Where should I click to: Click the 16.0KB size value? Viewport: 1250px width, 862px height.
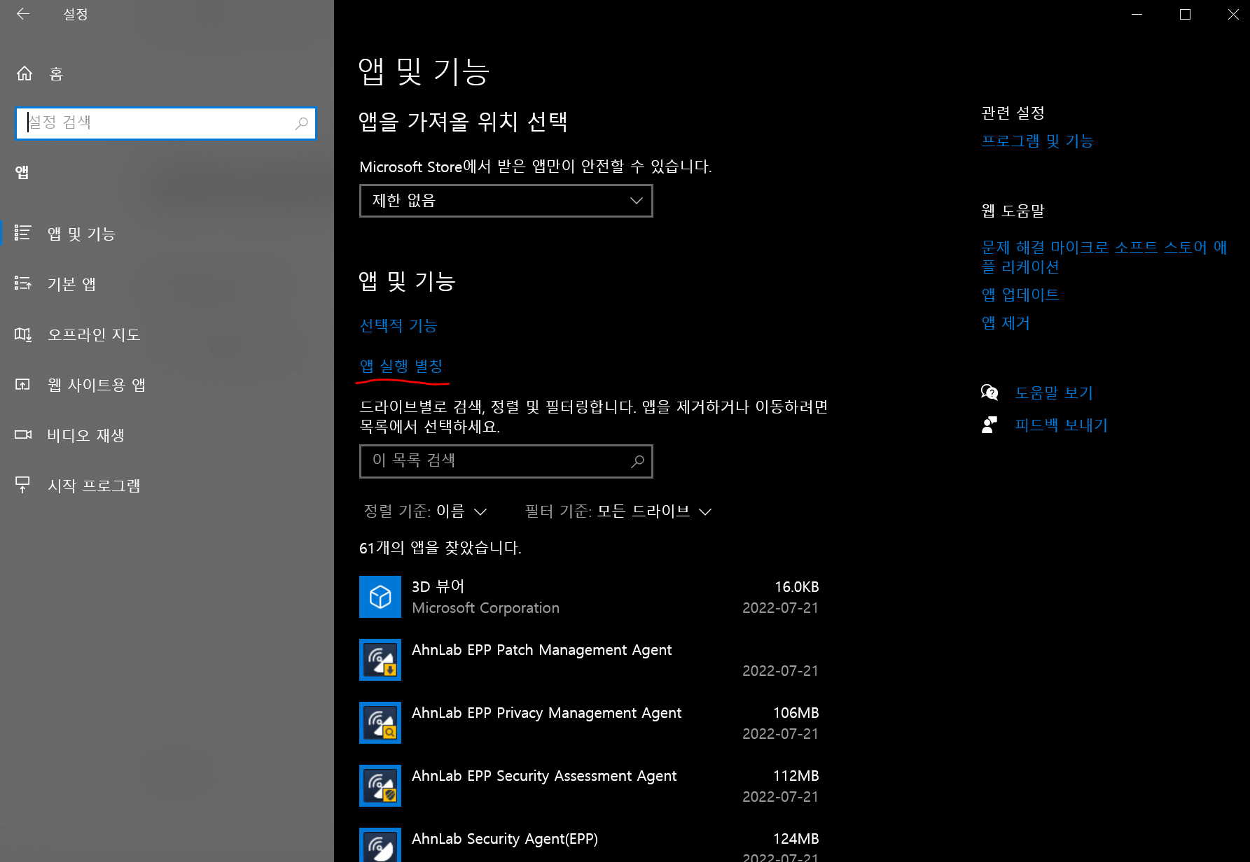point(796,587)
